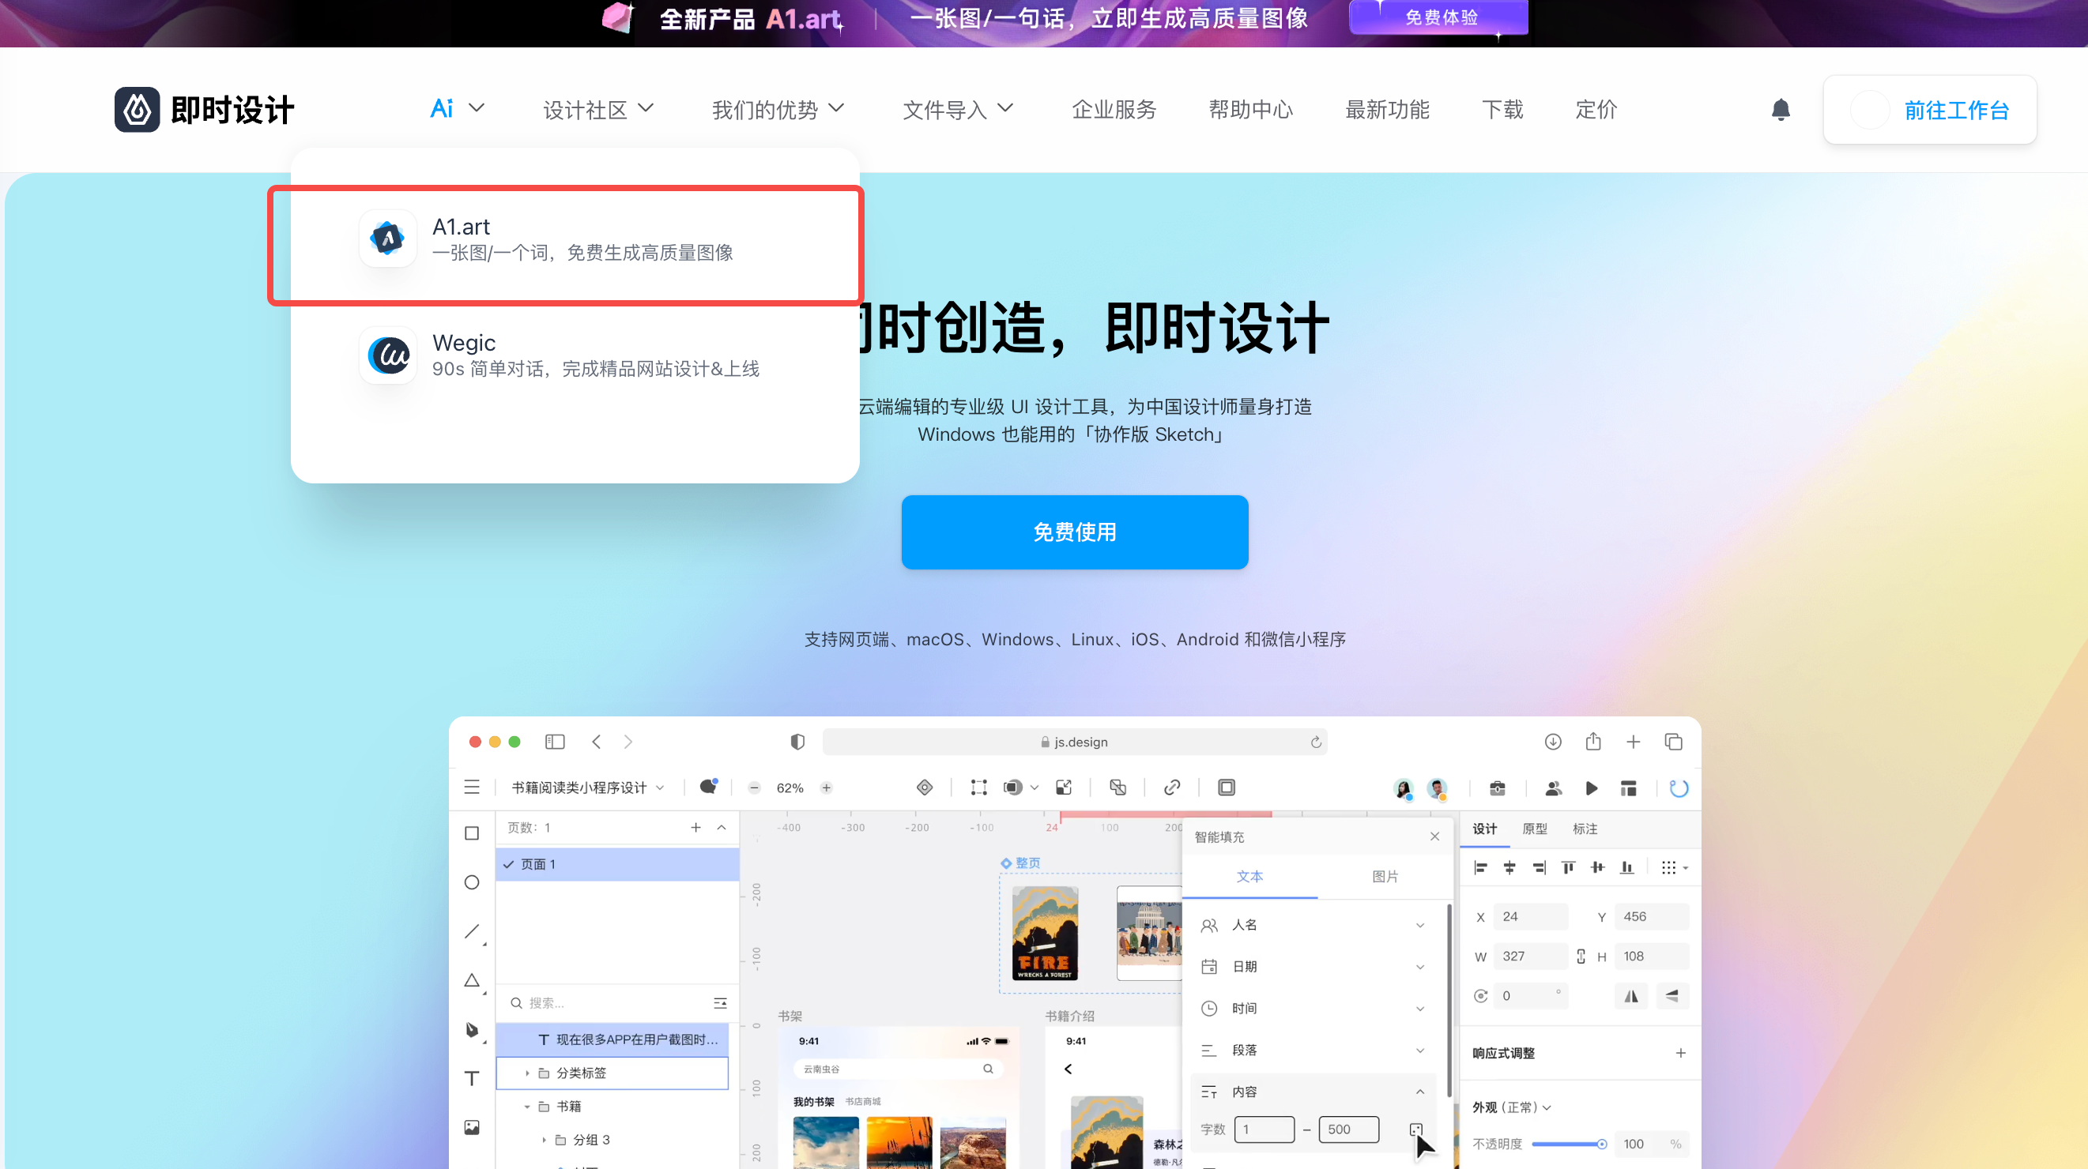Select the Text tool
2088x1169 pixels.
(473, 1077)
